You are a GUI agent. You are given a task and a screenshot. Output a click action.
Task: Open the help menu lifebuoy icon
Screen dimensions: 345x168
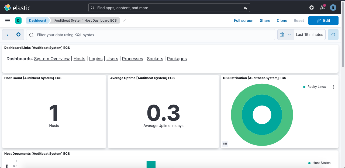pos(312,8)
